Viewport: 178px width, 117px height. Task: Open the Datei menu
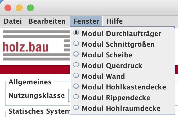tap(12, 21)
